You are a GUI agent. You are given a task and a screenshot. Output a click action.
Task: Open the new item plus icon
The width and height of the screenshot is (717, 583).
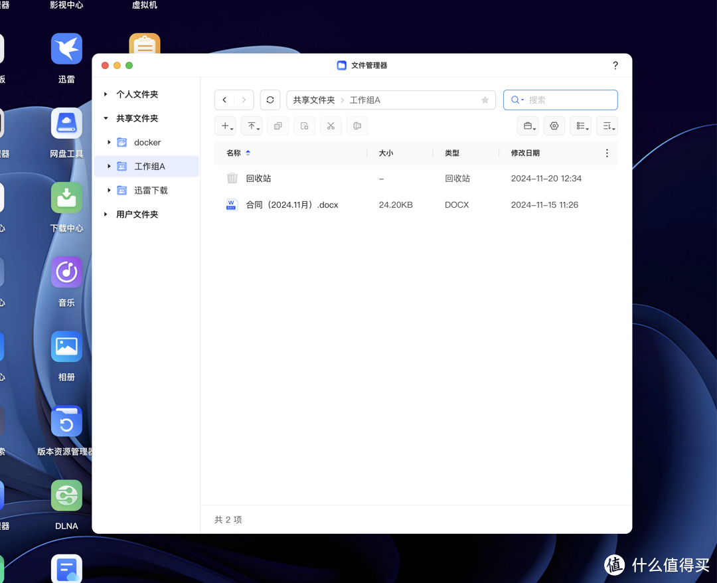click(225, 125)
